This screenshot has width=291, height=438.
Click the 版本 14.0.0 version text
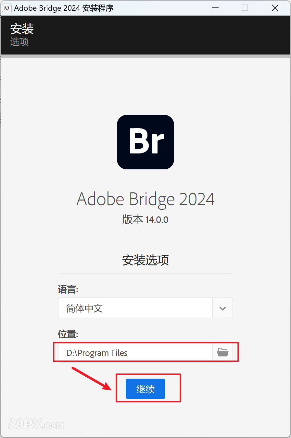145,220
